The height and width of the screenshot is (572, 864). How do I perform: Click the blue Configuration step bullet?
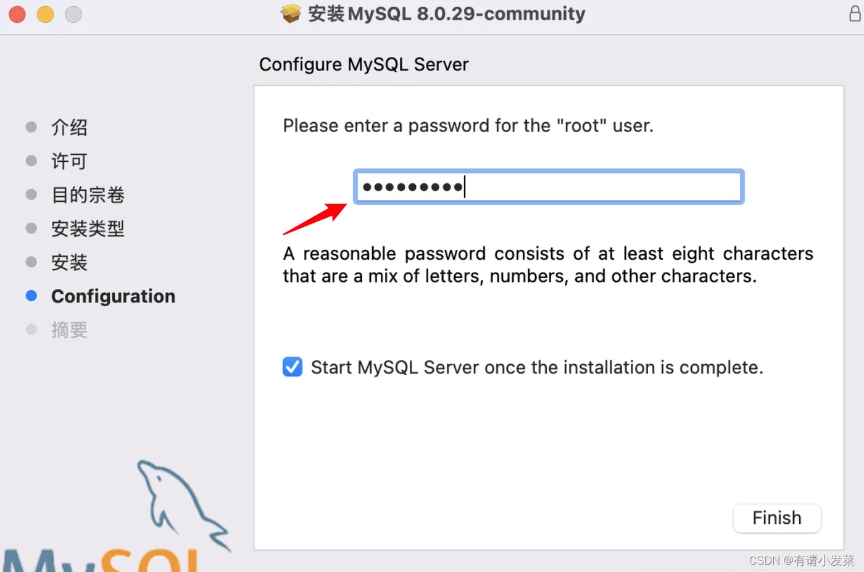tap(31, 296)
